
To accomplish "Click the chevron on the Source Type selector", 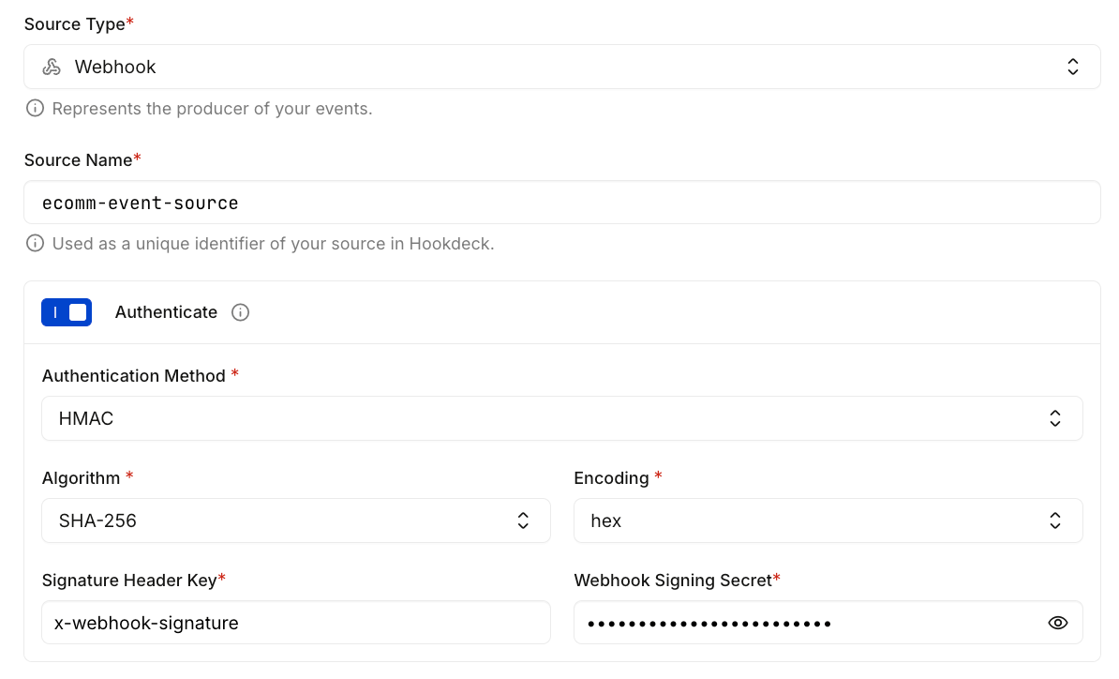I will tap(1073, 67).
